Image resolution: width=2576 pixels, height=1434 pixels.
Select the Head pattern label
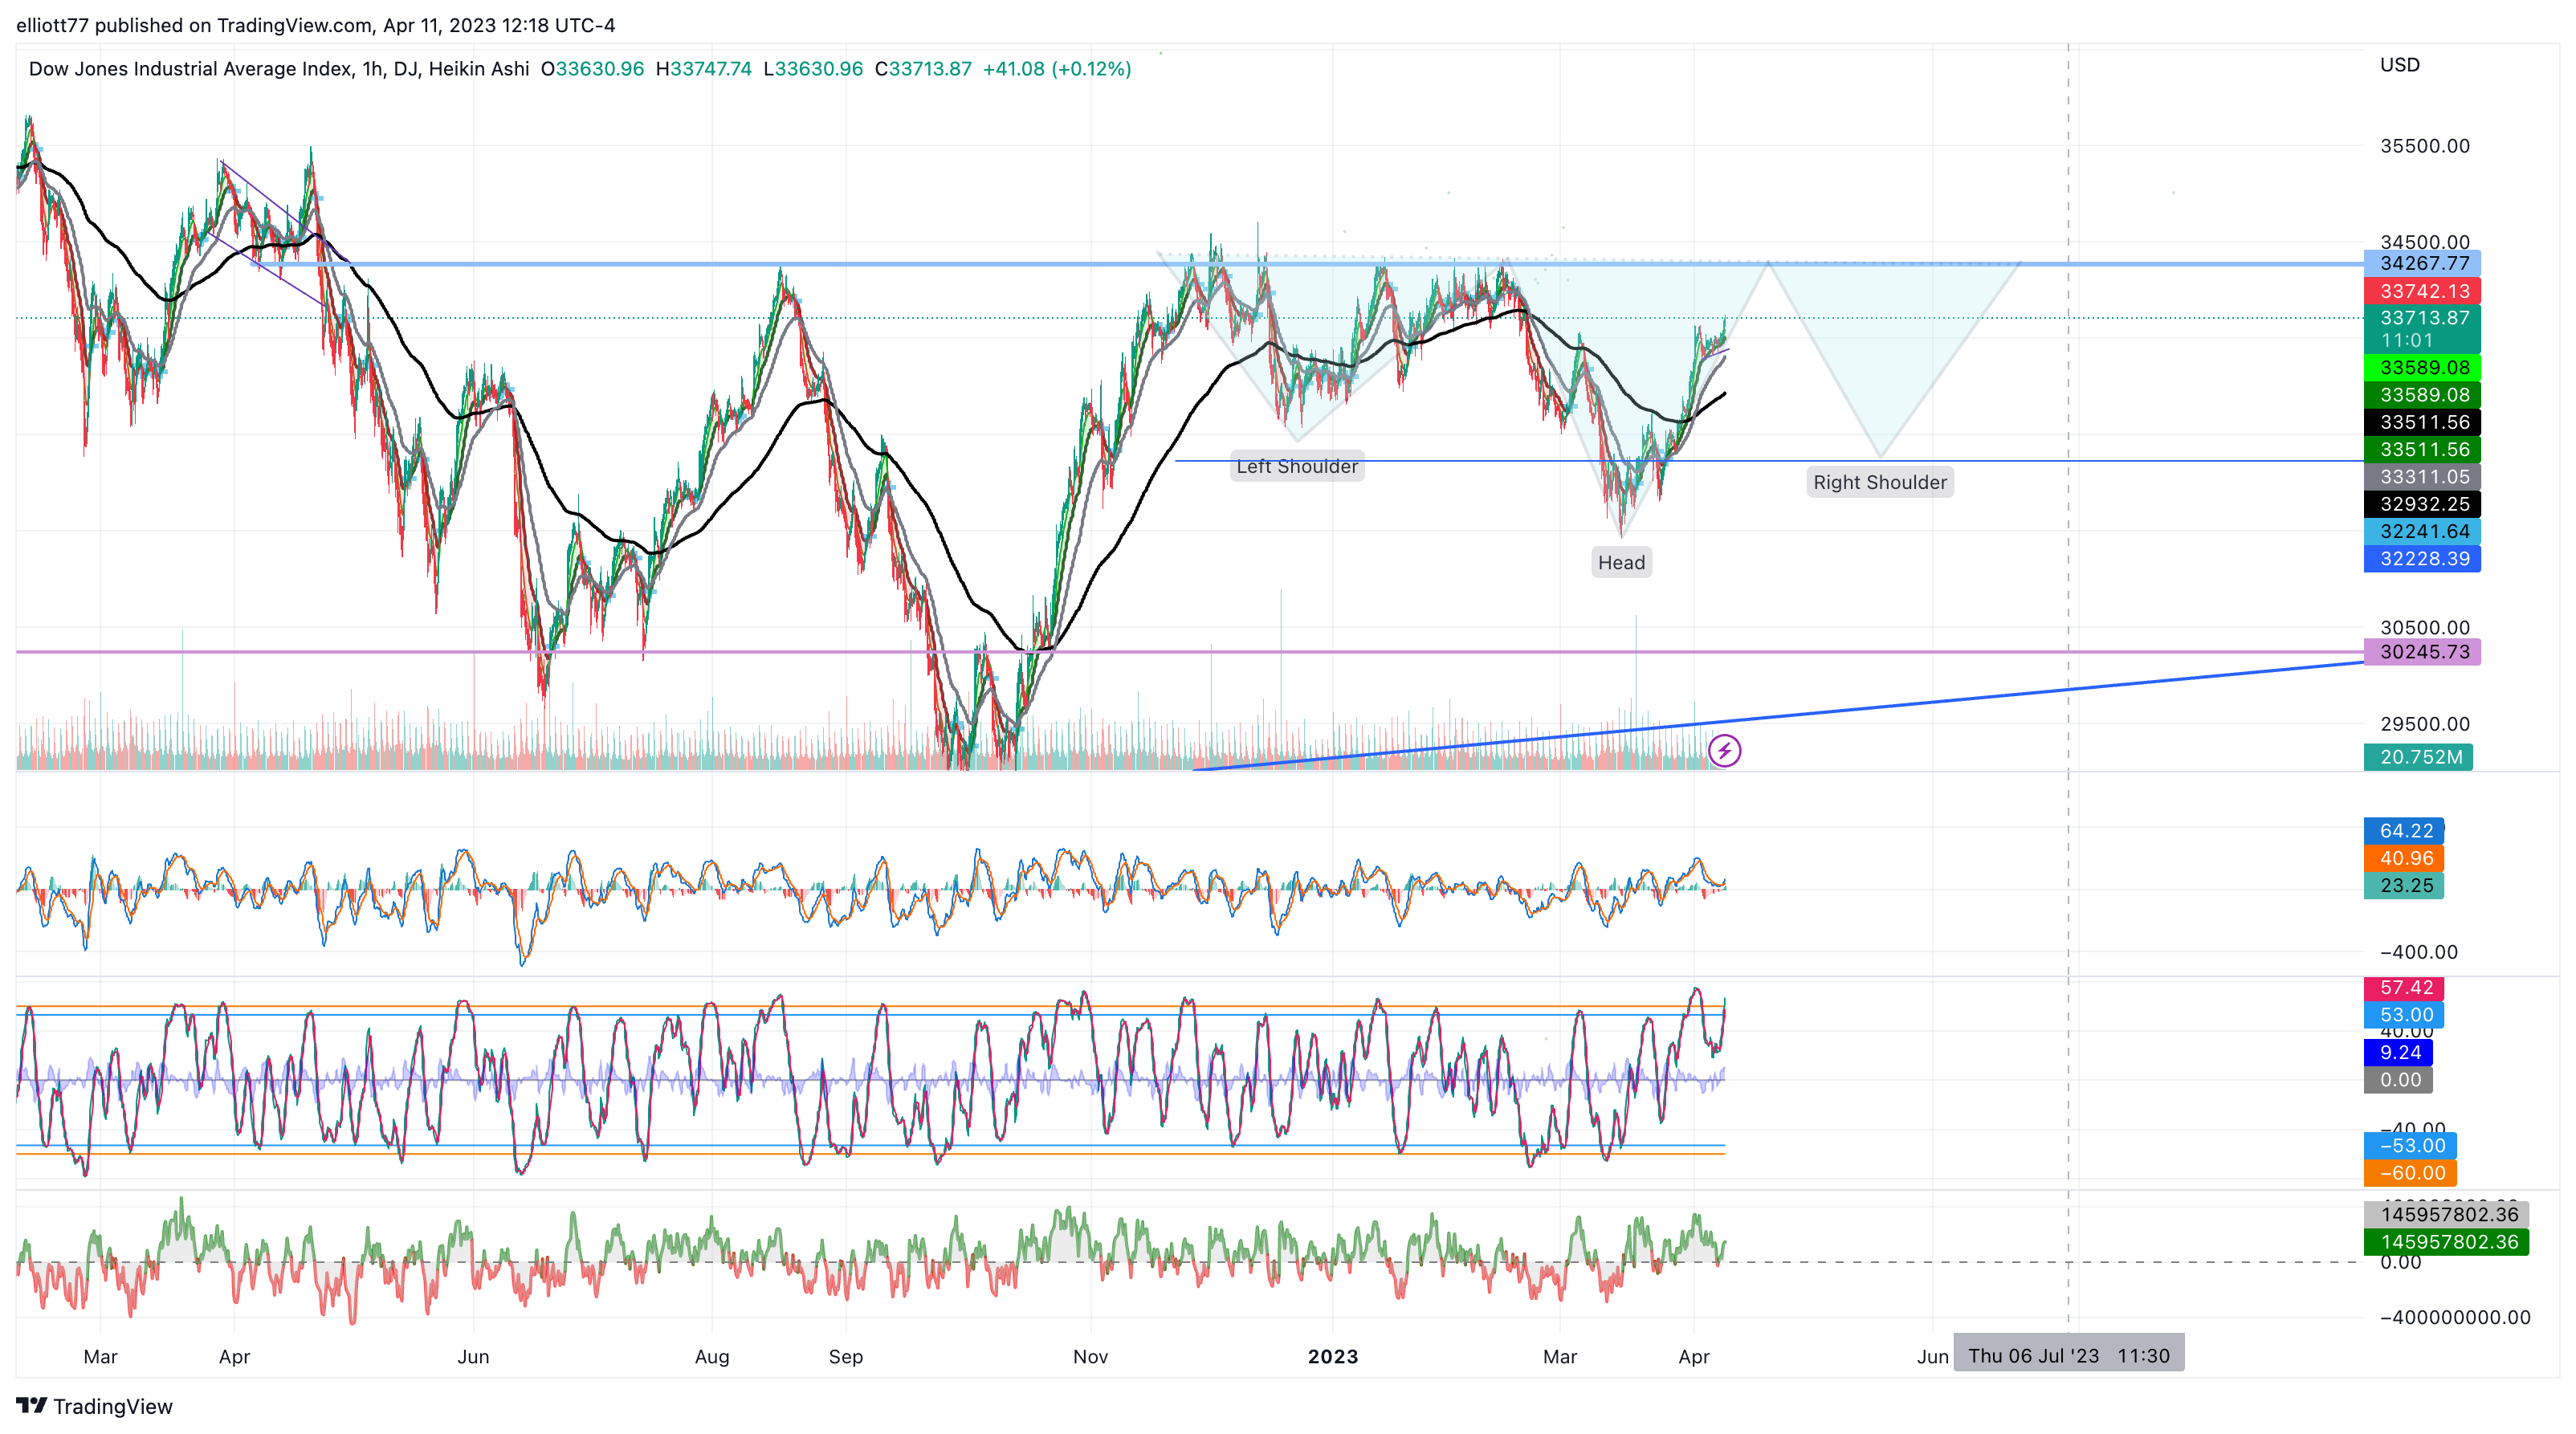click(x=1621, y=562)
